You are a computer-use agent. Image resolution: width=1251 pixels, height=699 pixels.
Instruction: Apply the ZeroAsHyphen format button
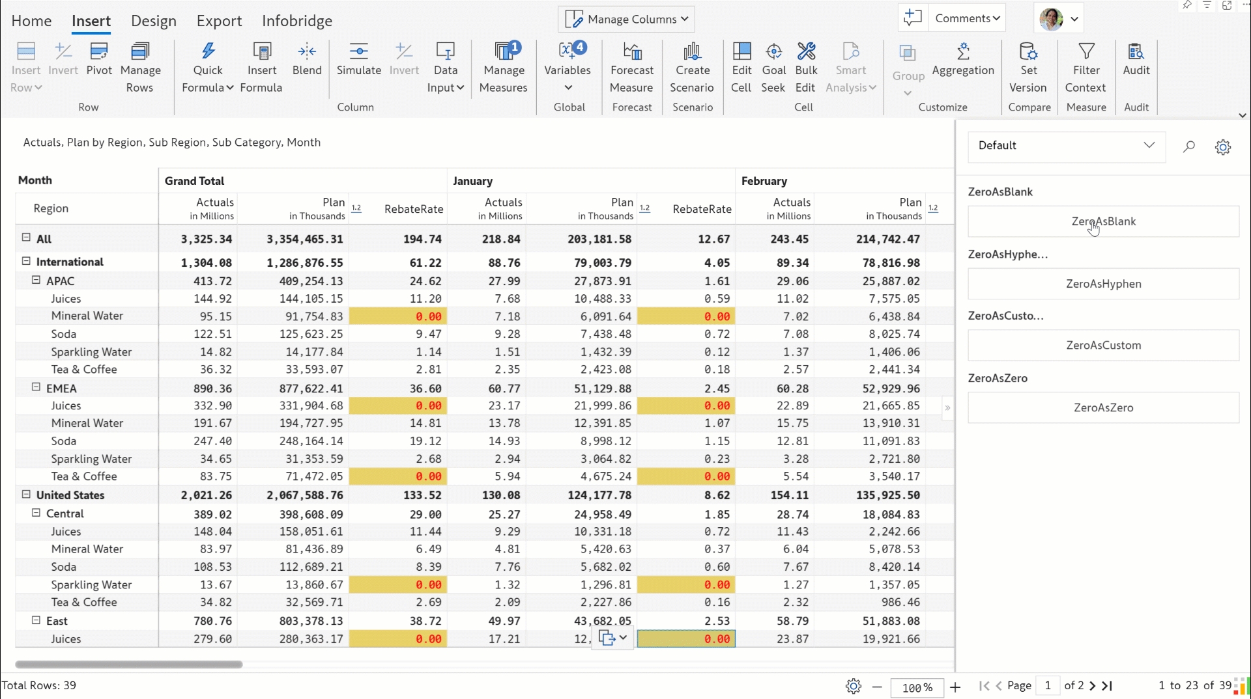point(1103,284)
